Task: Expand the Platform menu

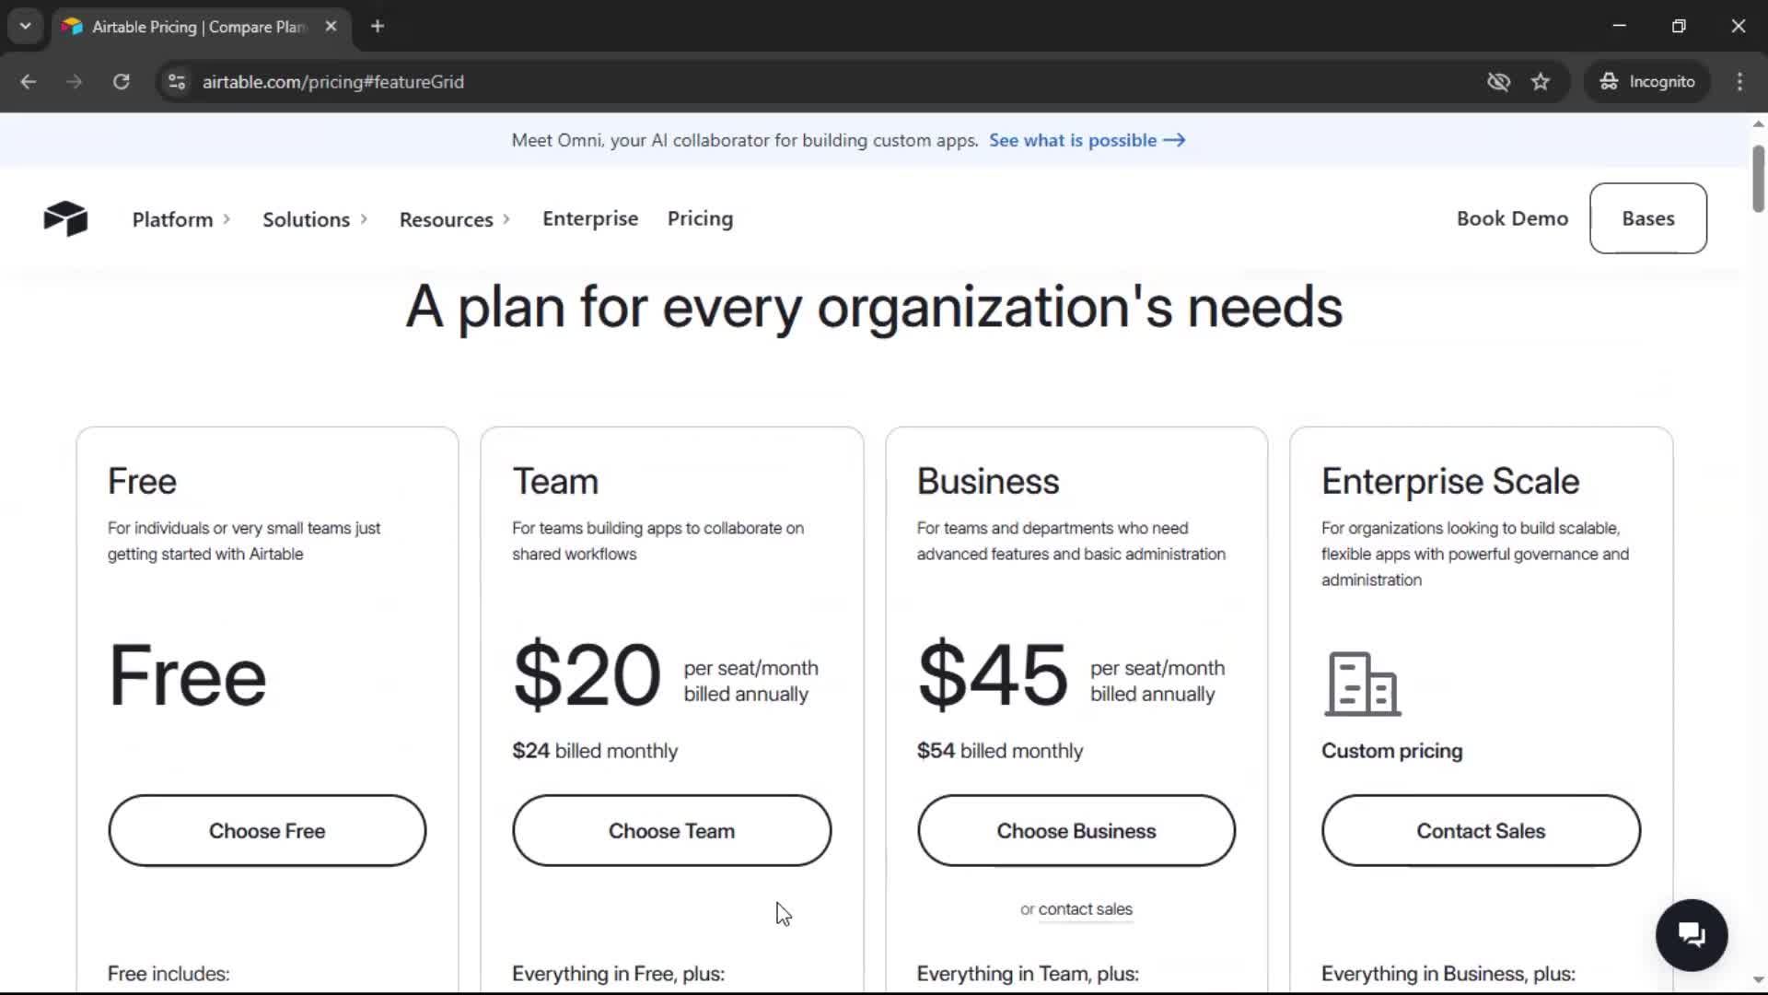Action: tap(181, 219)
